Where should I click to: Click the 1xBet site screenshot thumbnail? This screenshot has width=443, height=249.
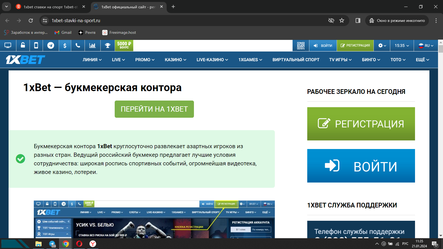(x=154, y=219)
